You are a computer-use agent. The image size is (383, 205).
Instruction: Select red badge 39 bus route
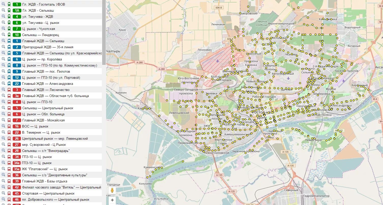click(17, 181)
